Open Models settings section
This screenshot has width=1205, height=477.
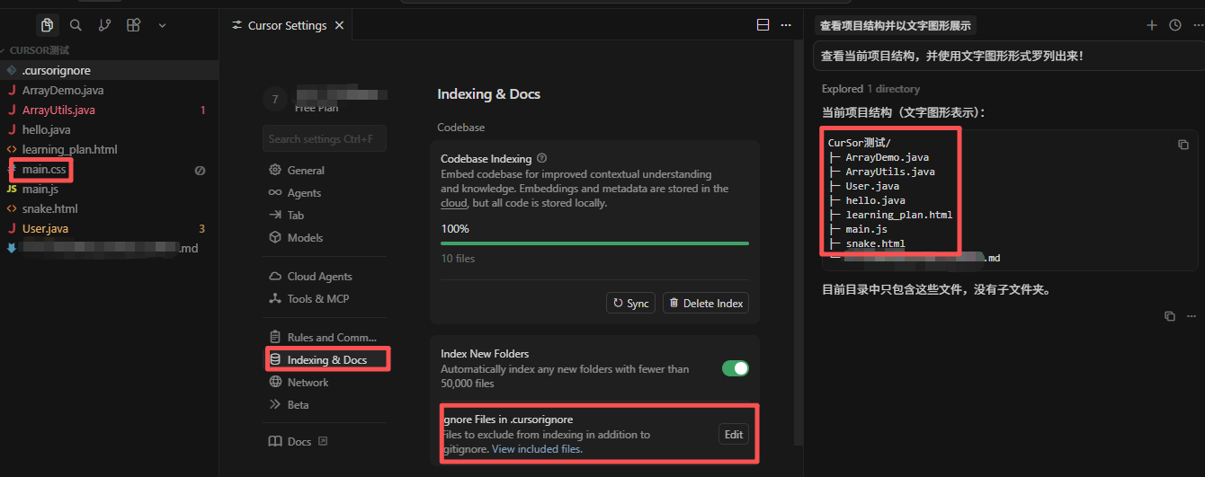325,237
